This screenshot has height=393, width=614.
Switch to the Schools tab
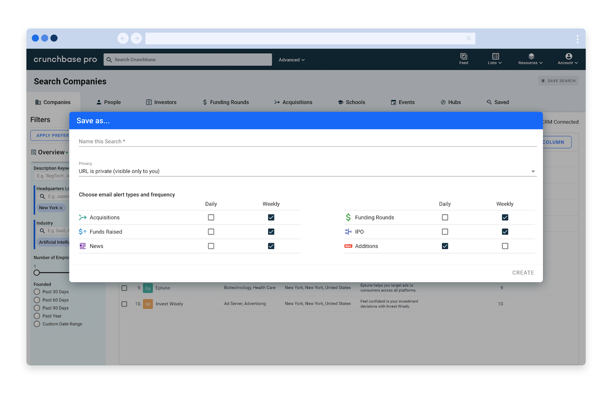352,102
